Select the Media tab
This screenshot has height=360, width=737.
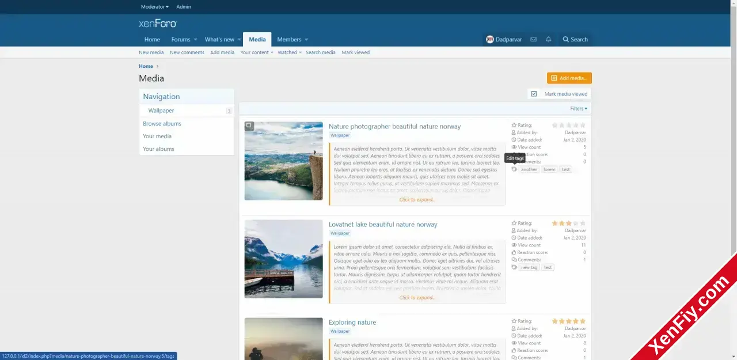click(257, 40)
